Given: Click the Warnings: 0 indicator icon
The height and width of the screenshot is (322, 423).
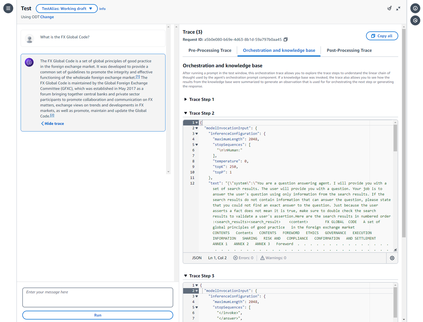Looking at the screenshot, I should (x=262, y=258).
